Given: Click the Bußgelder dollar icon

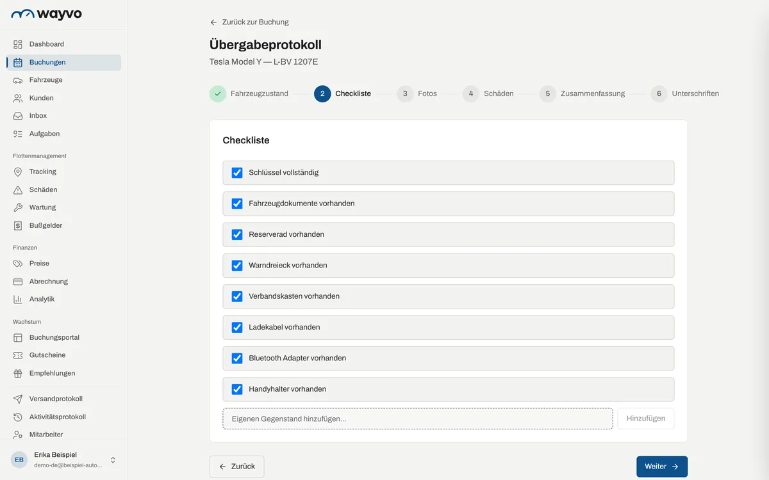Looking at the screenshot, I should click(x=18, y=225).
